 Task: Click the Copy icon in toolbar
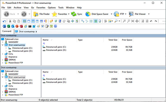pyautogui.click(x=14, y=21)
